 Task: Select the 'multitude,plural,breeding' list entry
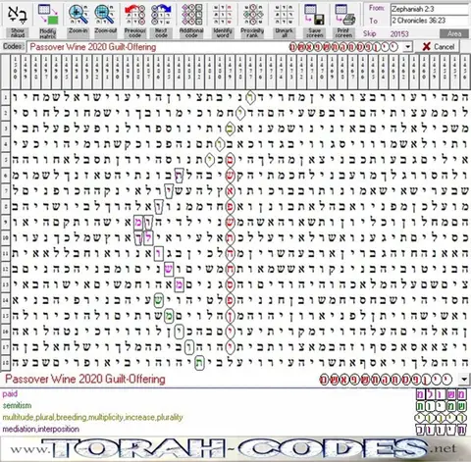(92, 417)
